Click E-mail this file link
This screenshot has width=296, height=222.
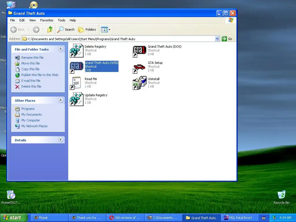[31, 81]
